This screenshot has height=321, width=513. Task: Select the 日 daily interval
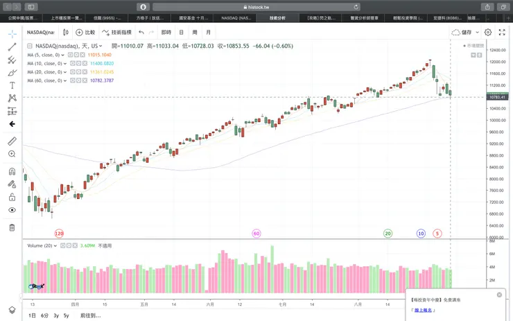tap(181, 32)
